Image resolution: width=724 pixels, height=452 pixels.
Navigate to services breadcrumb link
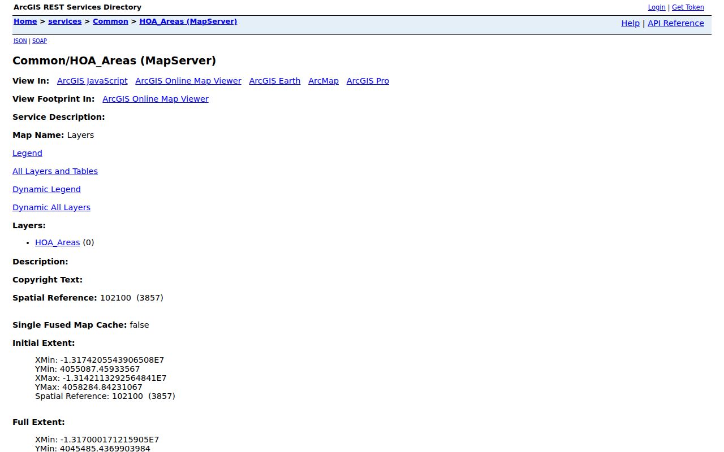click(65, 21)
